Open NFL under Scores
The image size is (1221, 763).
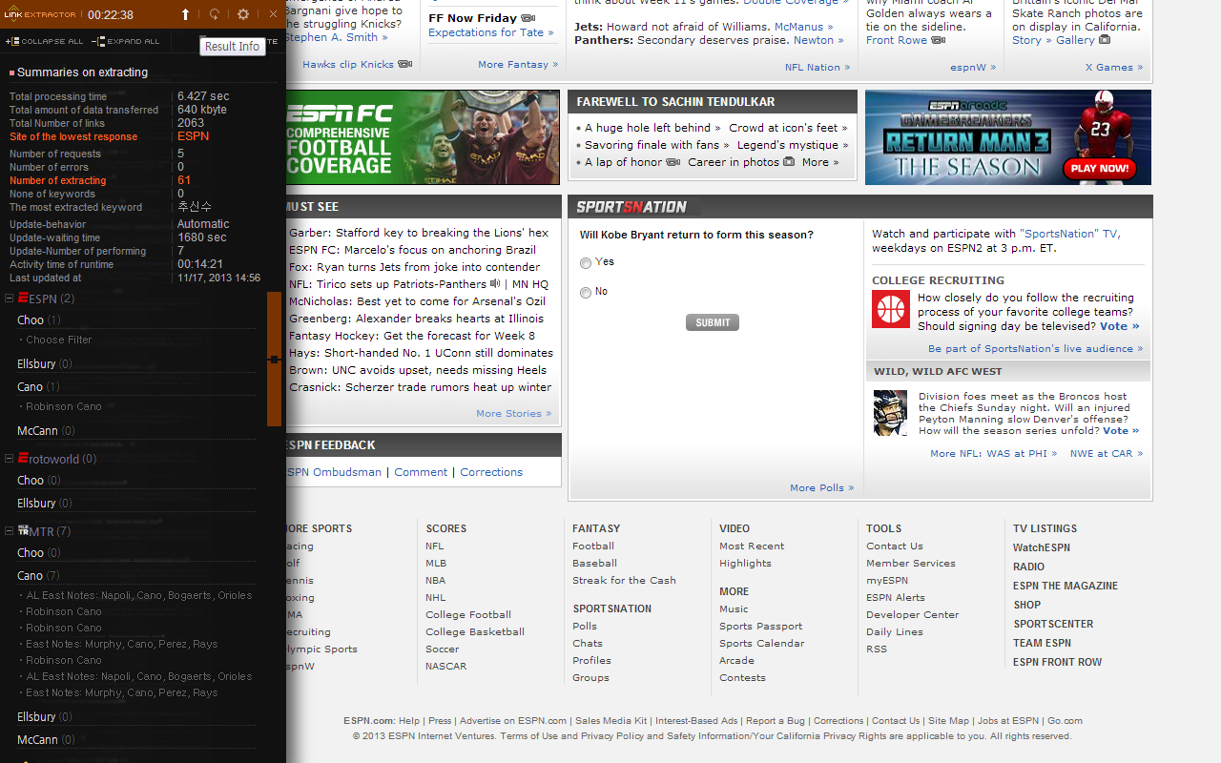point(435,546)
